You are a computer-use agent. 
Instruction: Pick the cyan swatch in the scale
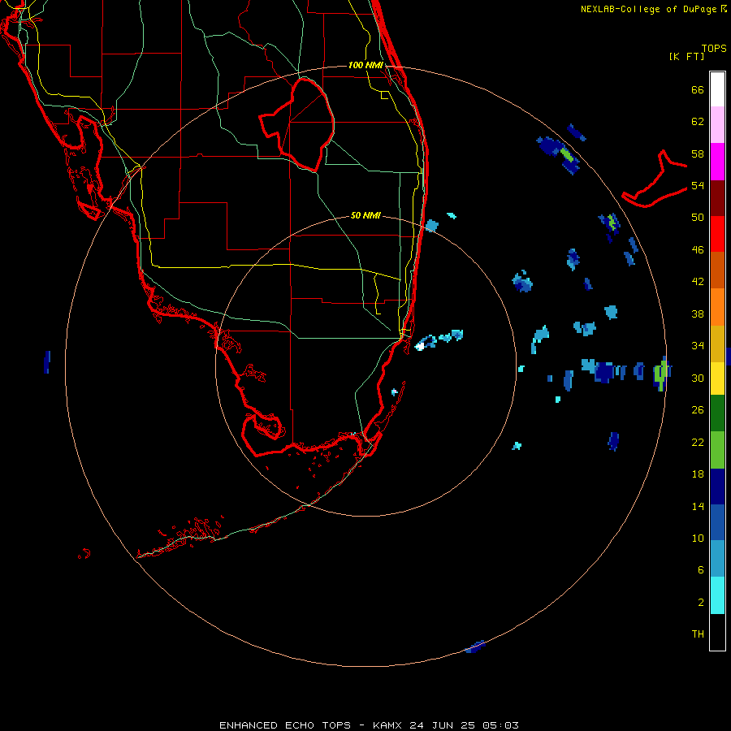click(x=717, y=595)
